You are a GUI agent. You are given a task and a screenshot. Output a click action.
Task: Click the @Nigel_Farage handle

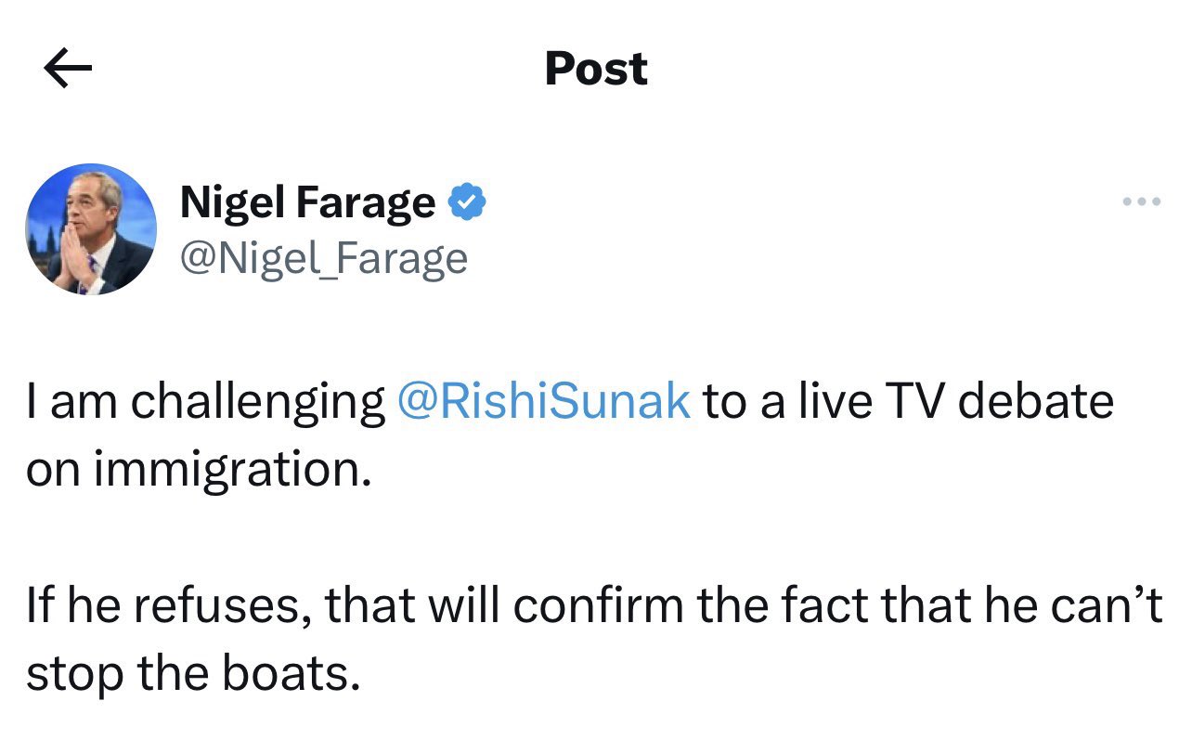coord(323,258)
